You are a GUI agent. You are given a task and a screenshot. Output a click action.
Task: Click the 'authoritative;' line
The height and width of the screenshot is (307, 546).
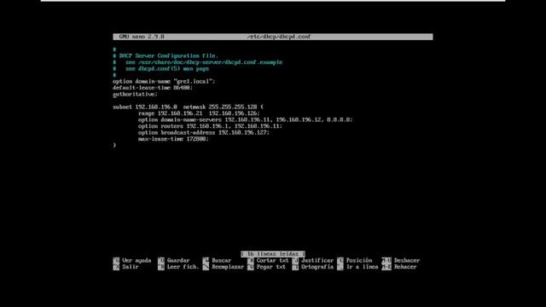pyautogui.click(x=135, y=94)
